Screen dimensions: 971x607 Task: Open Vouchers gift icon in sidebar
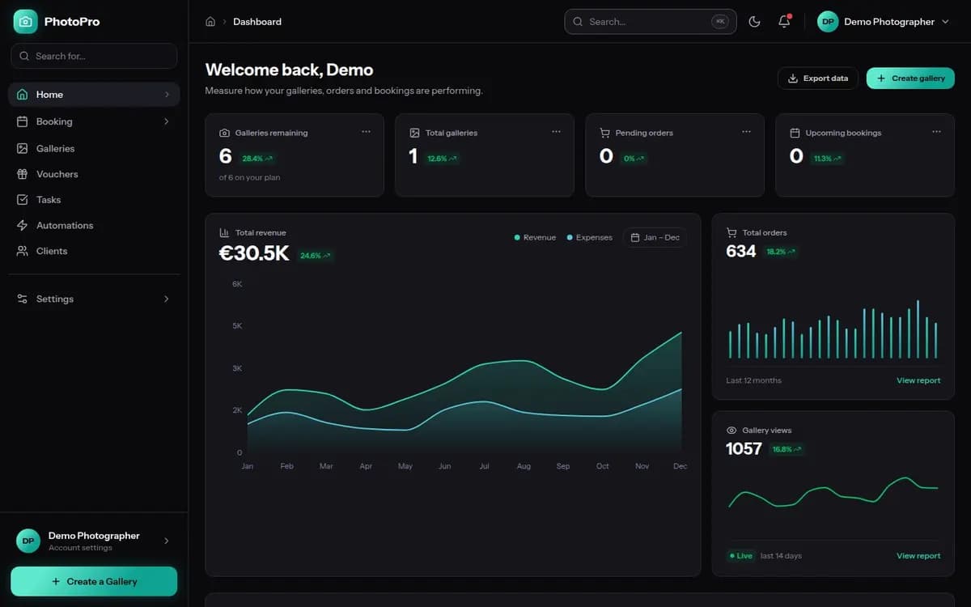[22, 174]
